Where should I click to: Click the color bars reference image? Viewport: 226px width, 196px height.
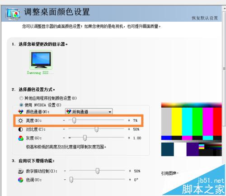191,129
